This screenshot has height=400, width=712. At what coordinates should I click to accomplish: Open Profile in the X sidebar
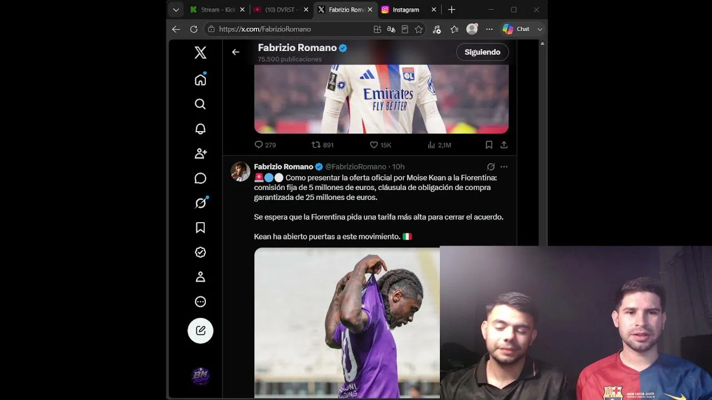[200, 277]
